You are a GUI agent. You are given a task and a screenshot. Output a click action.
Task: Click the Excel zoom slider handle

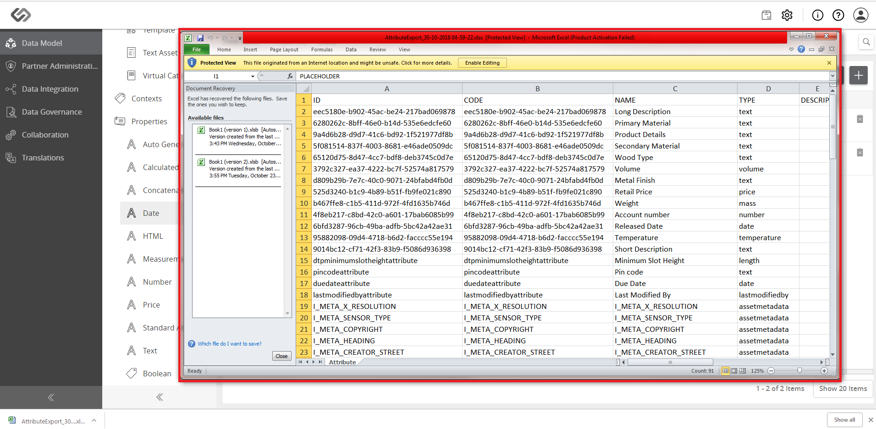coord(799,371)
